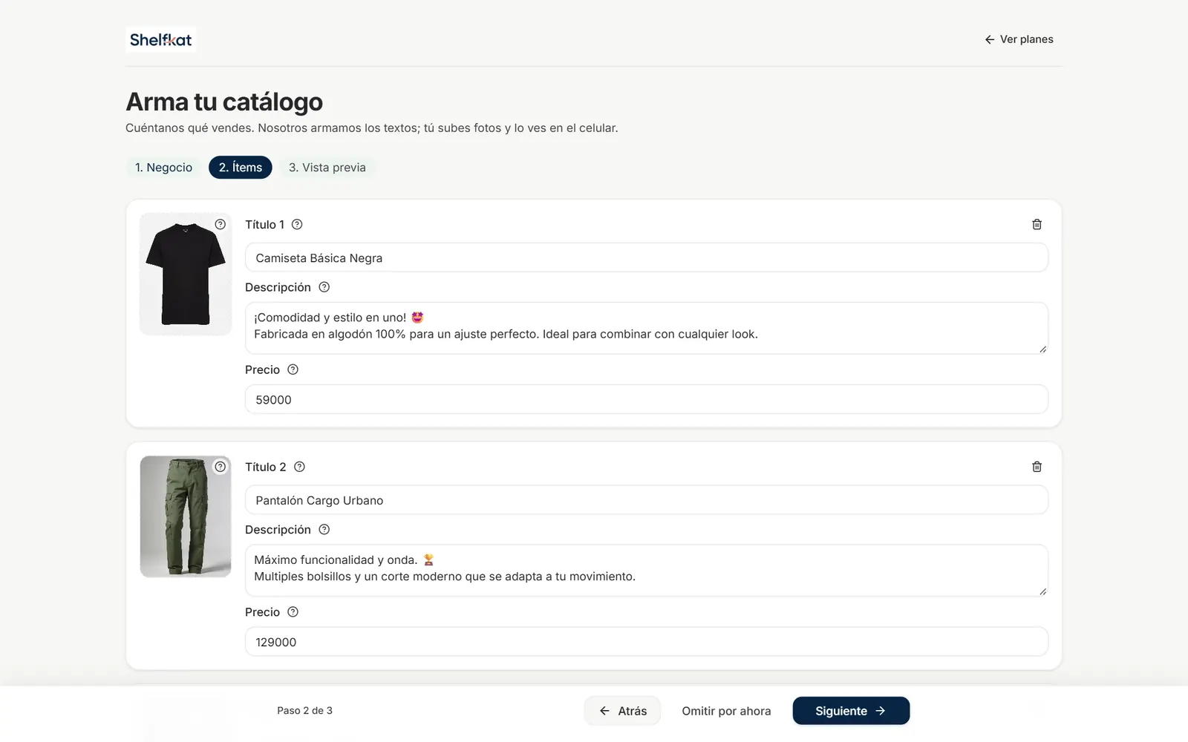Grab the resize handle of item 2 description
This screenshot has height=742, width=1188.
1042,591
